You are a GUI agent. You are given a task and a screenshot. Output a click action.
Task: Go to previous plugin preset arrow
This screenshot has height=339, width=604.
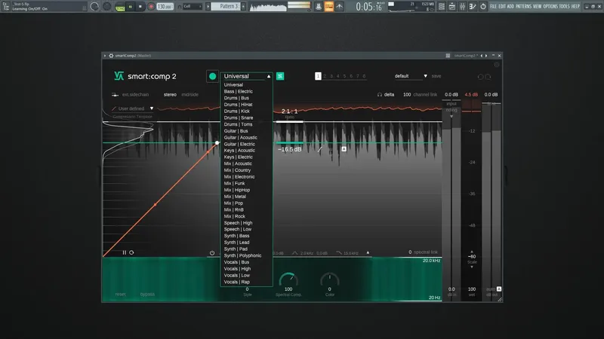(482, 56)
